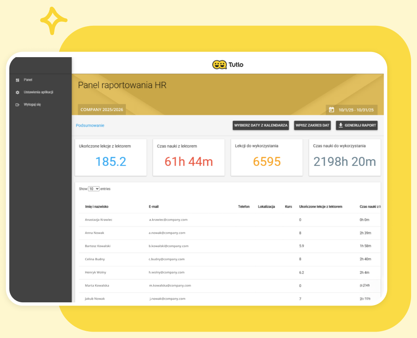Click the download icon on Generuj Raport
This screenshot has width=417, height=338.
(341, 125)
